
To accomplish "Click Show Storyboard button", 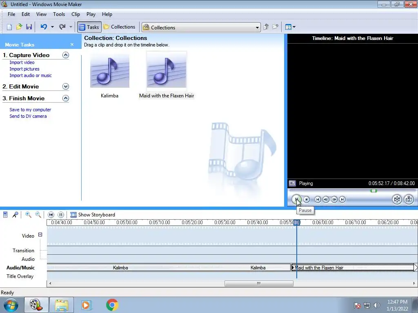I will pos(93,214).
